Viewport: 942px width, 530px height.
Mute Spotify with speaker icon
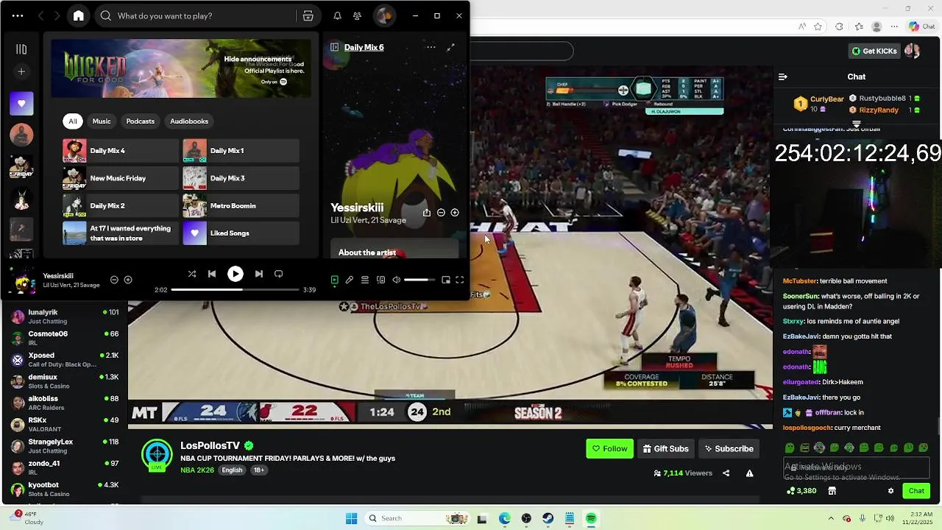pyautogui.click(x=396, y=280)
